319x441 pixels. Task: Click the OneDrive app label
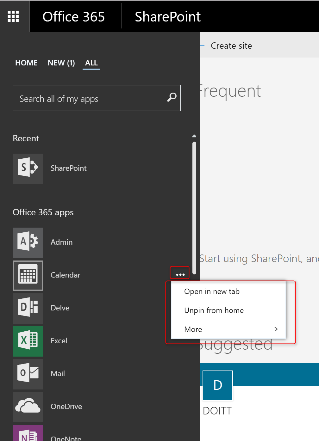(66, 407)
